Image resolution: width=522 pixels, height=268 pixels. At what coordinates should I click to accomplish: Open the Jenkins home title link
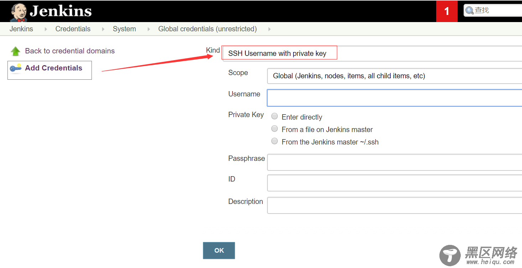(x=61, y=11)
